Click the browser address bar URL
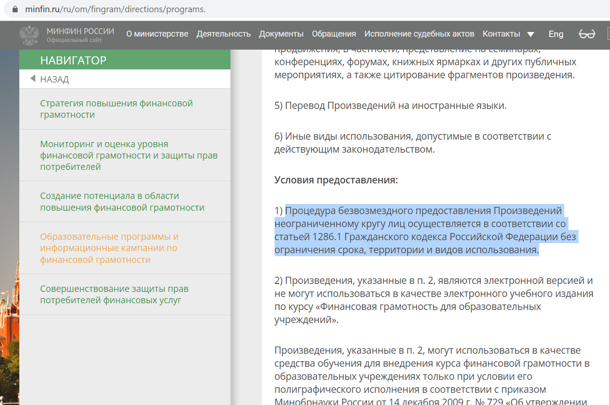 click(115, 10)
